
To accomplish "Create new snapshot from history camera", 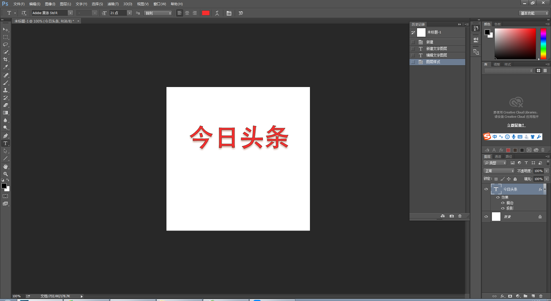I will (452, 216).
